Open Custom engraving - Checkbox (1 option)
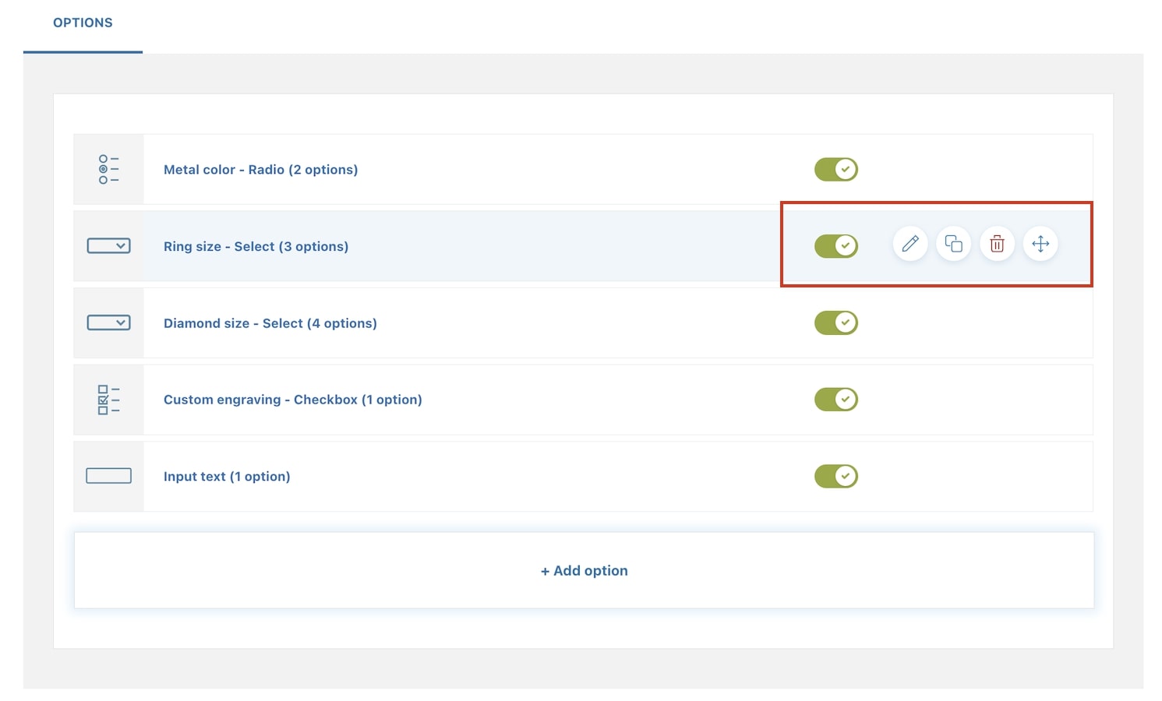1162x701 pixels. pyautogui.click(x=293, y=400)
